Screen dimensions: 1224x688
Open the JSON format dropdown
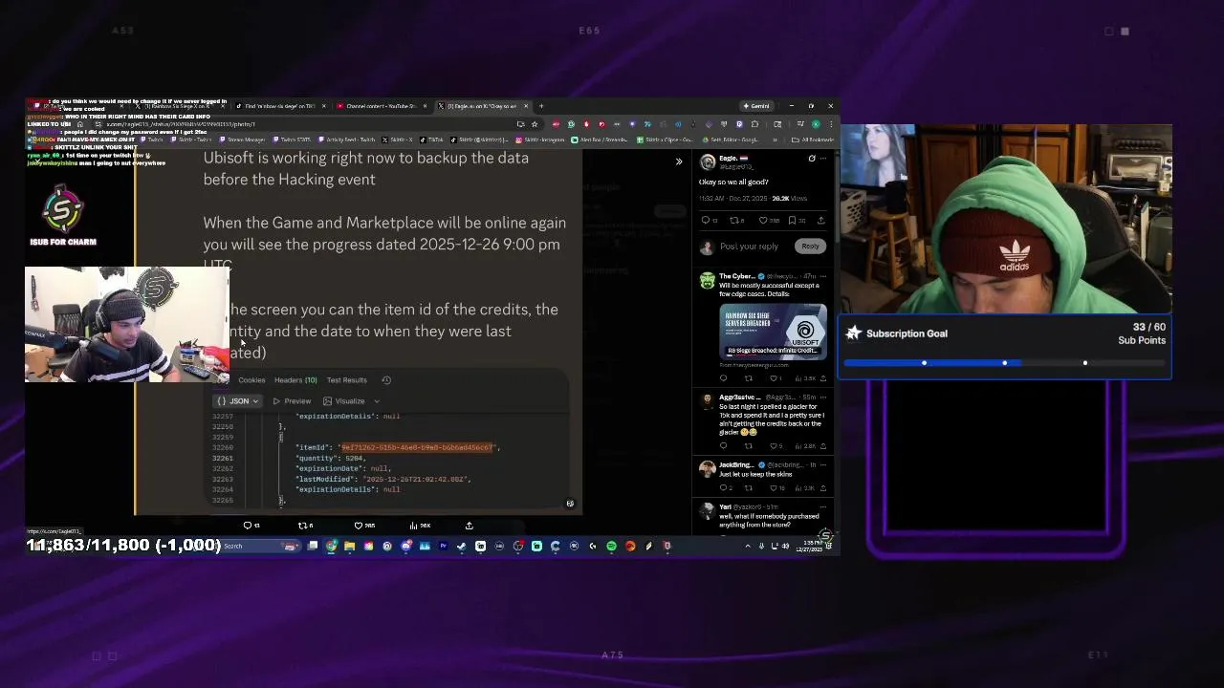point(238,401)
